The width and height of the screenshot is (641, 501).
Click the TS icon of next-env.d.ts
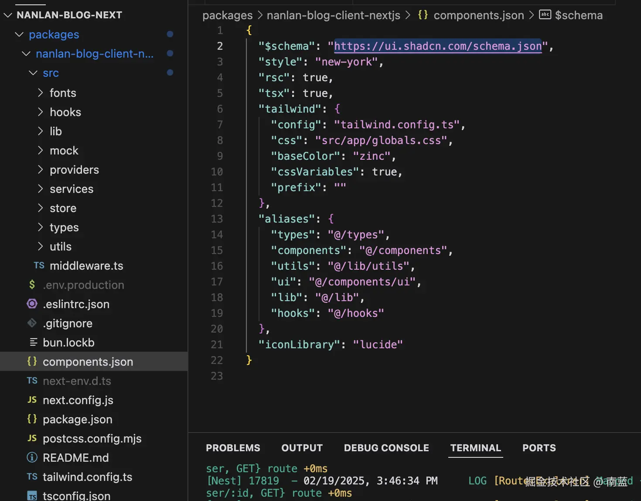point(32,381)
